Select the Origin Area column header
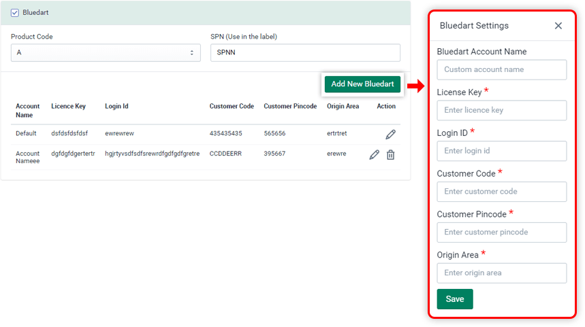 [343, 107]
